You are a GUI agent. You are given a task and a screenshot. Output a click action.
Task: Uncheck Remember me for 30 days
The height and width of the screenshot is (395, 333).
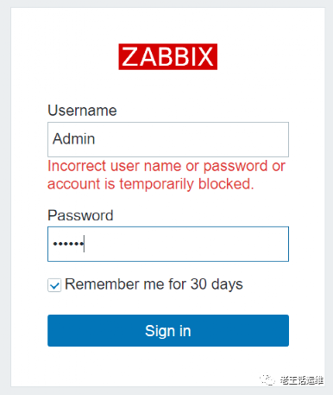coord(54,285)
